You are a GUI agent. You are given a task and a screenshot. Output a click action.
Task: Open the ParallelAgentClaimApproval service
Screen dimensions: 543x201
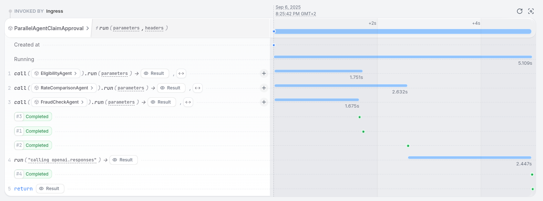point(49,28)
